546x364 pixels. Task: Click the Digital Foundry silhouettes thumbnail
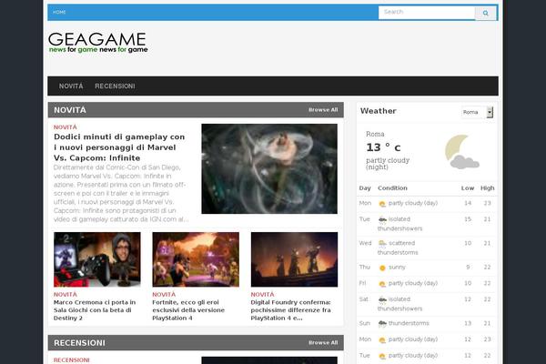[294, 259]
